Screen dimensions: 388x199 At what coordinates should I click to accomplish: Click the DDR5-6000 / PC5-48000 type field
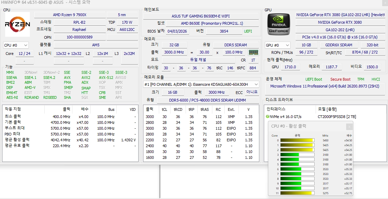tap(208, 100)
